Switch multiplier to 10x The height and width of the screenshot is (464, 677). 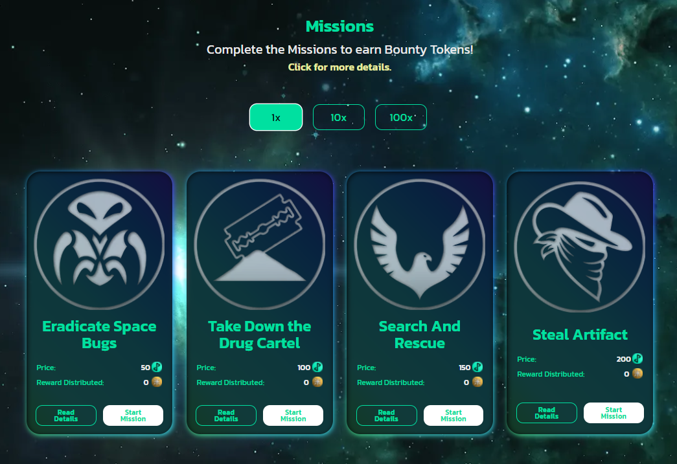[x=338, y=117]
